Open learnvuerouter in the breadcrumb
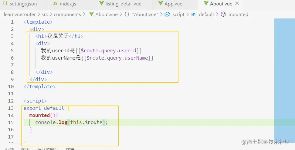This screenshot has height=150, width=295. [20, 15]
